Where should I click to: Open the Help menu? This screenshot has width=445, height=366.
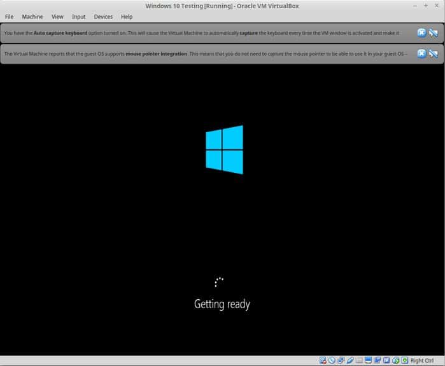tap(127, 17)
